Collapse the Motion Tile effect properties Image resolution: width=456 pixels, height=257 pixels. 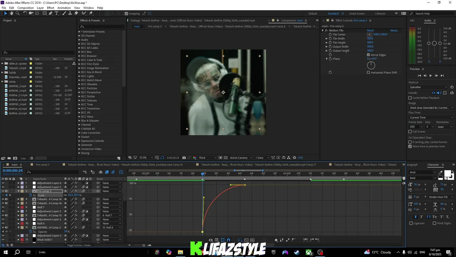[323, 30]
